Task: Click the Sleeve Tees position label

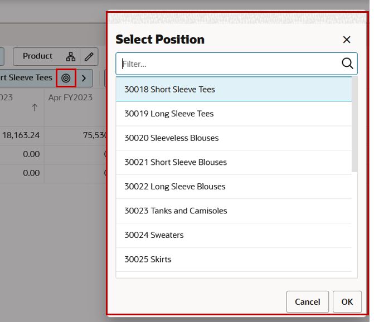Action: point(26,77)
